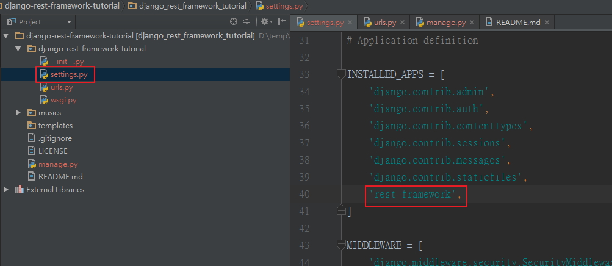Screen dimensions: 612x266
Task: Select __init__.py in project tree
Action: [67, 62]
